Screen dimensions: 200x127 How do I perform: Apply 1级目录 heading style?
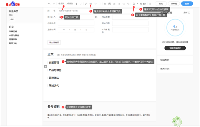(x=61, y=4)
